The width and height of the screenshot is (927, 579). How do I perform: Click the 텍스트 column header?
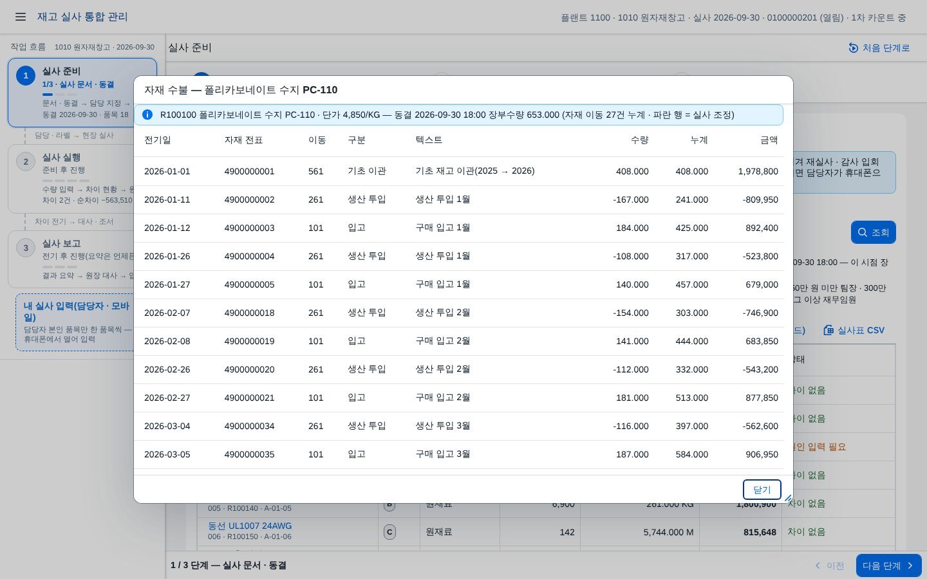point(429,140)
